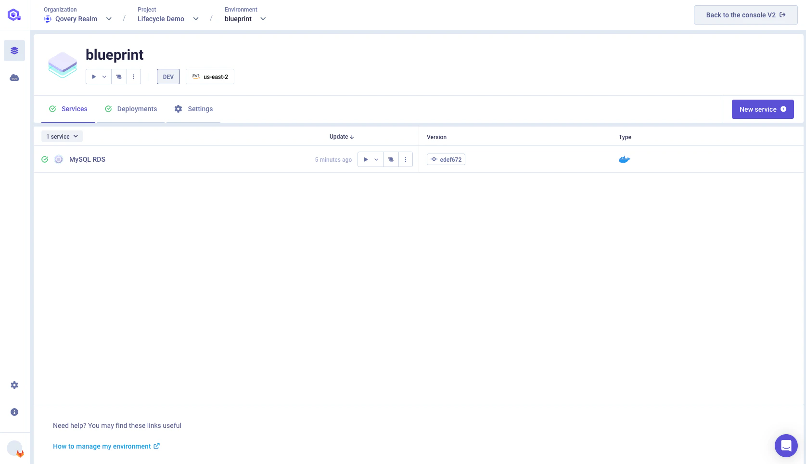The width and height of the screenshot is (806, 464).
Task: Click the Docker type icon for MySQL RDS
Action: 625,159
